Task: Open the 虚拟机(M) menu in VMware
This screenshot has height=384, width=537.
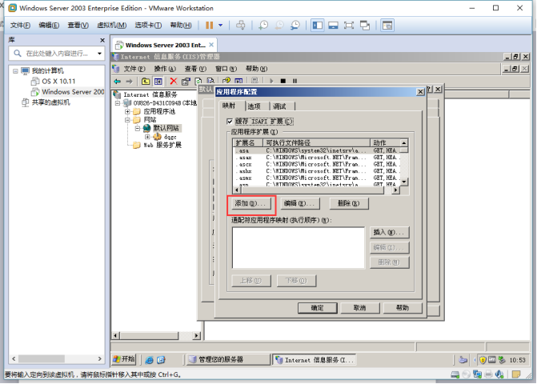Action: [x=106, y=26]
